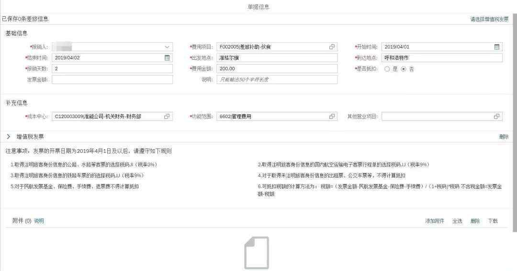Click 删除 in 增值税发票 section
Viewport: 517px width, 271px height.
coord(504,137)
